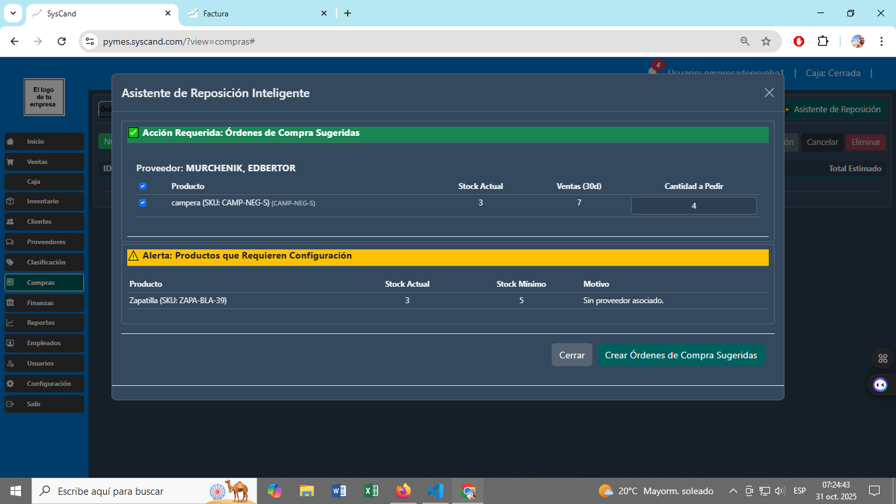Click the Cantidad a Pedir quantity field
The height and width of the screenshot is (504, 896).
693,206
